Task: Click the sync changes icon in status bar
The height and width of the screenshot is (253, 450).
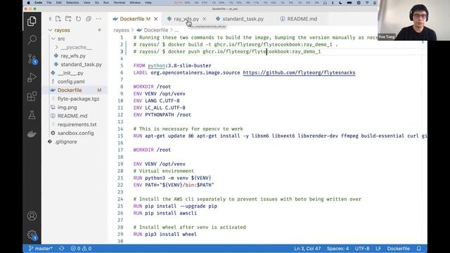Action: coord(62,248)
